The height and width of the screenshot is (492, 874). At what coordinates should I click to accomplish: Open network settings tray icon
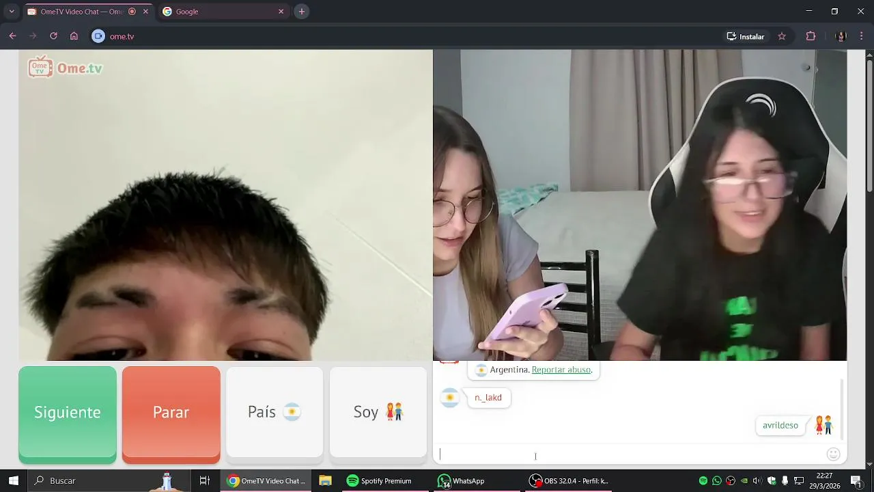click(799, 481)
